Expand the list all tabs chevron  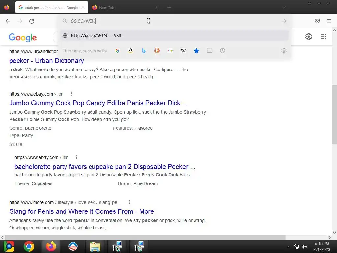(284, 7)
